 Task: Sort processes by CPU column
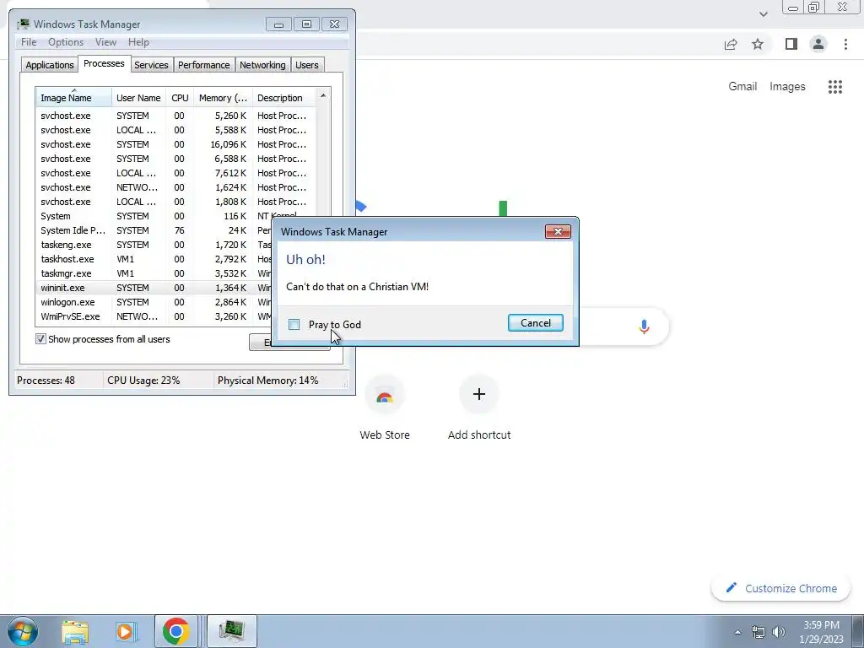(180, 98)
